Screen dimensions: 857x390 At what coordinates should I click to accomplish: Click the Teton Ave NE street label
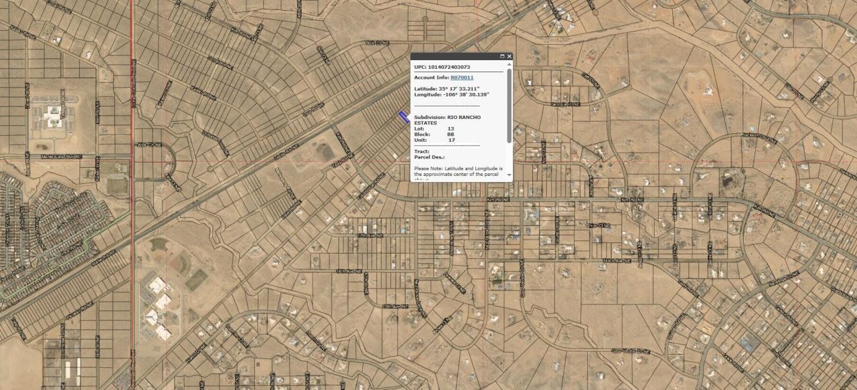coord(616,260)
